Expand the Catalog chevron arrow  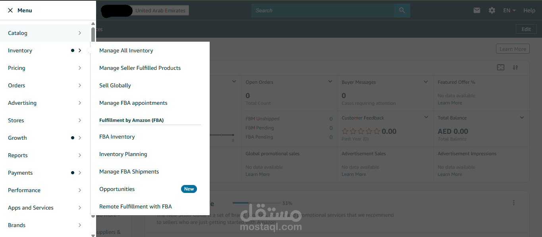pos(80,33)
